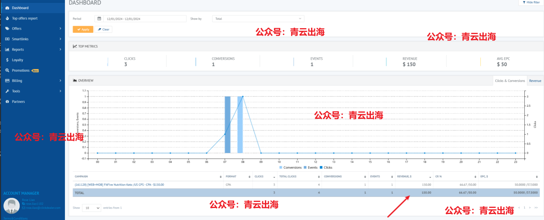
Task: Expand the Reports submenu chevron
Action: tap(60, 50)
